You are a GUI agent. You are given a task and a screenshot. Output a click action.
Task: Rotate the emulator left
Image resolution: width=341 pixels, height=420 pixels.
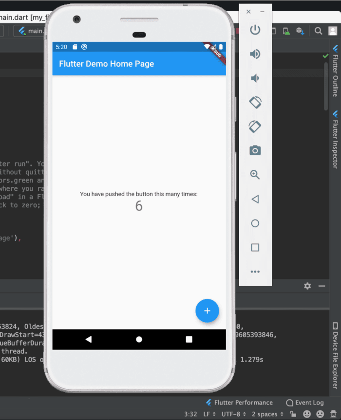[x=255, y=102]
